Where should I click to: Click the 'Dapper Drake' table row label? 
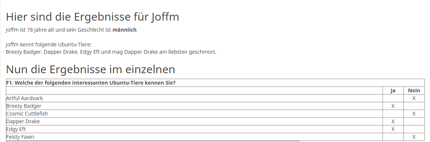pyautogui.click(x=23, y=121)
